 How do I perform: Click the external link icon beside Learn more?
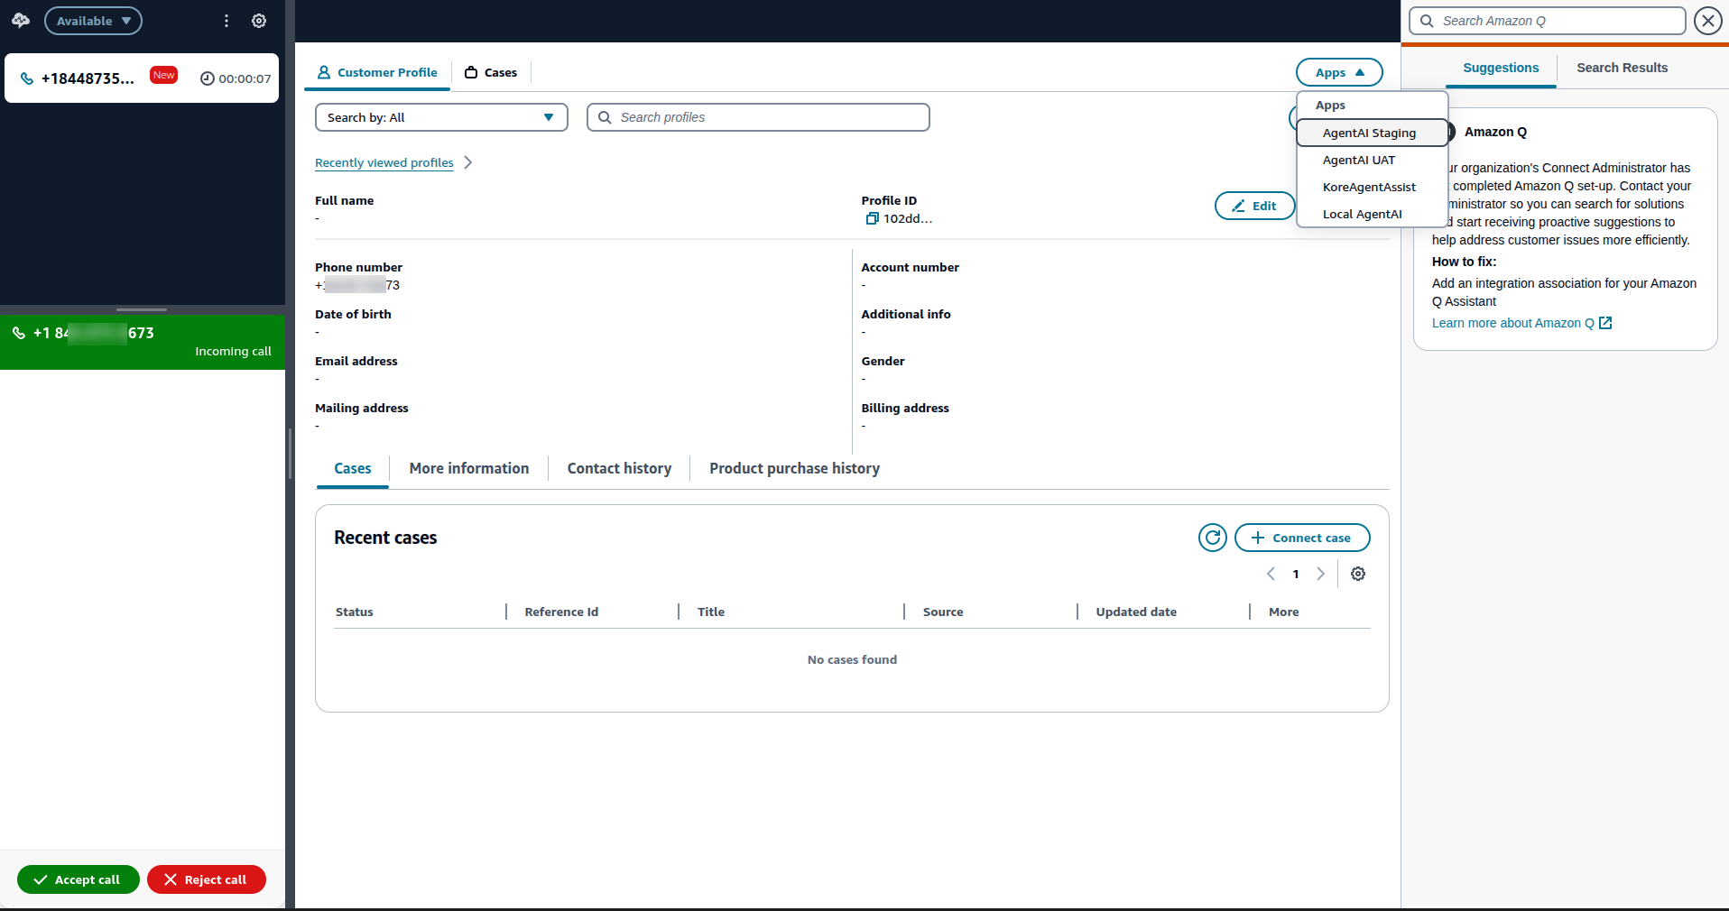pyautogui.click(x=1605, y=323)
